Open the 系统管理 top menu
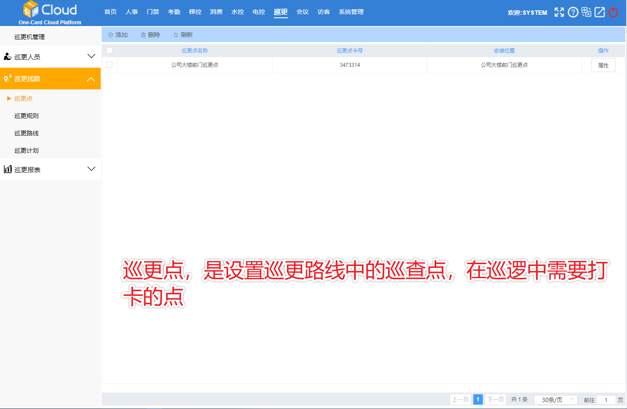The image size is (627, 409). click(x=351, y=12)
